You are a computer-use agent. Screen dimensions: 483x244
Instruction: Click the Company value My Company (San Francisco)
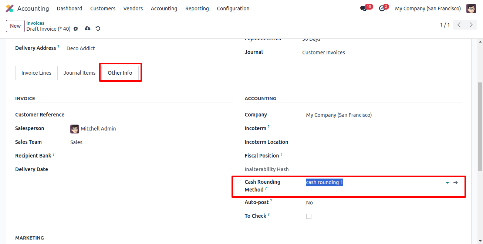[x=339, y=115]
